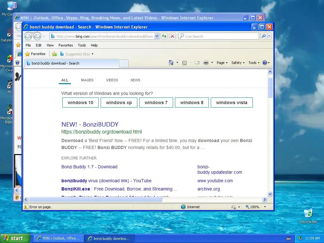Expand the Print dropdown arrow
This screenshot has width=324, height=243.
click(x=212, y=63)
